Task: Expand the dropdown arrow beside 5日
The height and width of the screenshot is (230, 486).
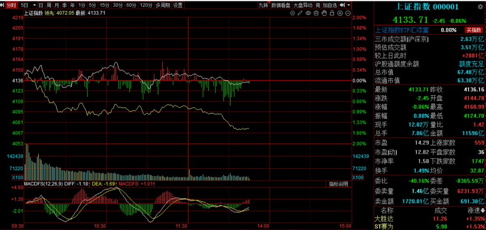Action: (34, 5)
